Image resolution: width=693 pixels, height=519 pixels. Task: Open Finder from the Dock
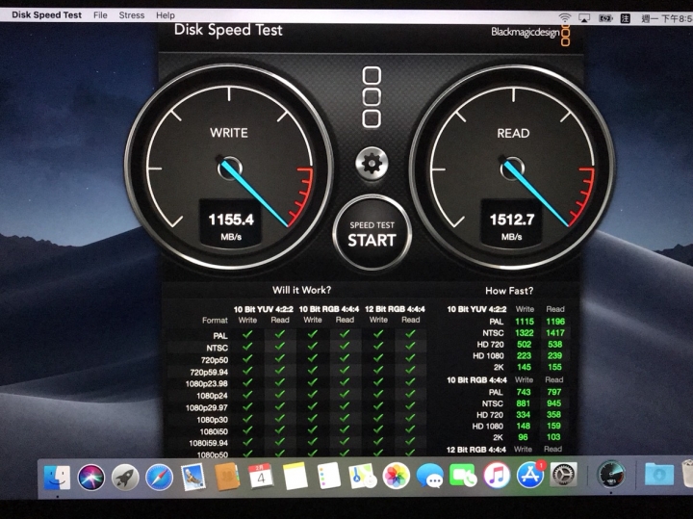57,478
